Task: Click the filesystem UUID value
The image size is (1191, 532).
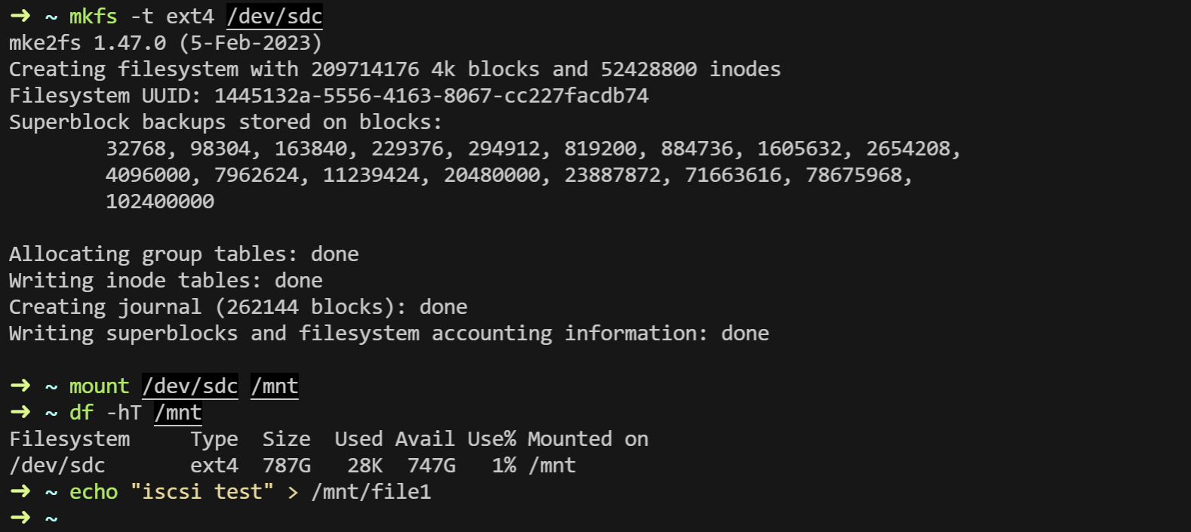Action: coord(431,96)
